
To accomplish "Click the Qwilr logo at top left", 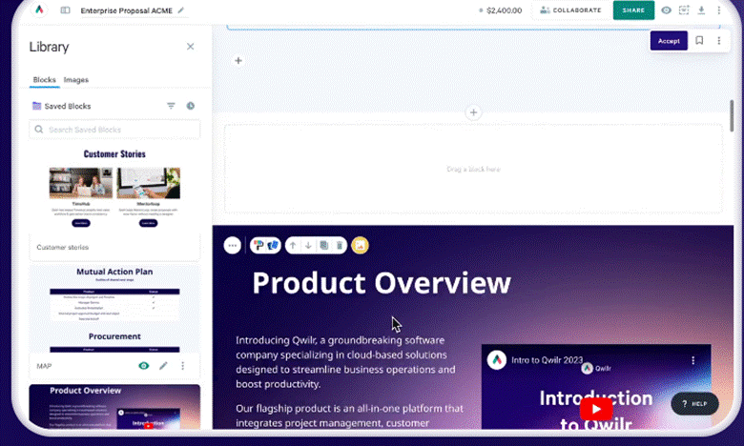I will pyautogui.click(x=39, y=10).
